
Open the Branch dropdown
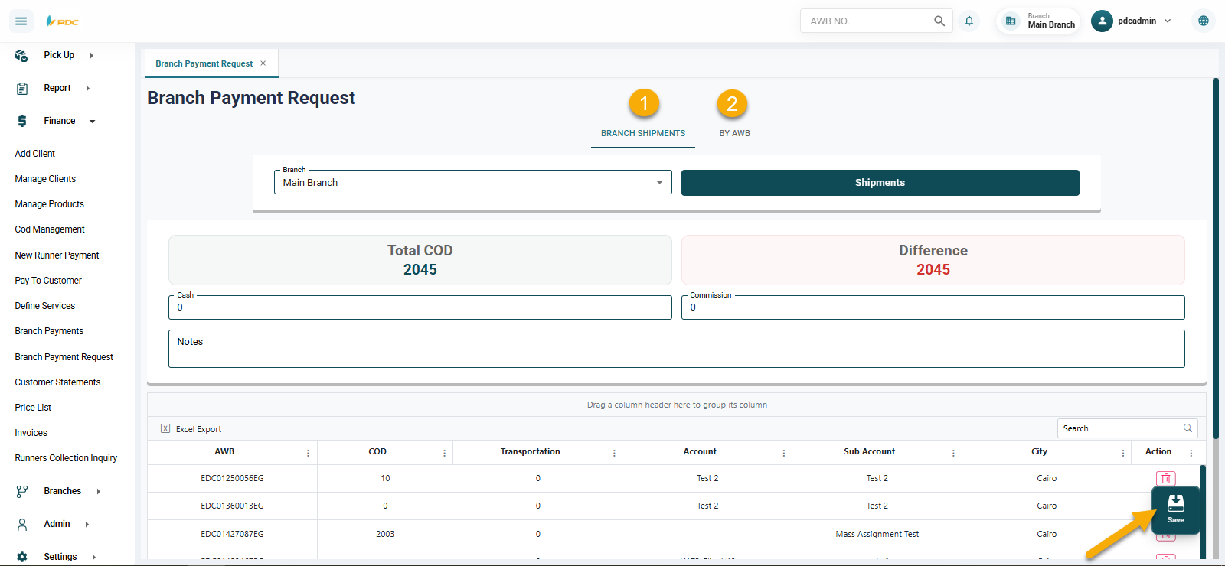click(473, 182)
